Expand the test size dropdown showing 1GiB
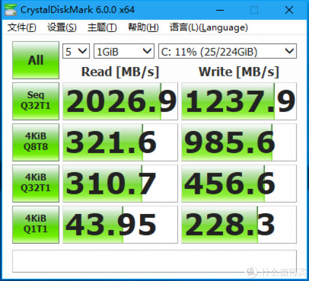 click(124, 51)
